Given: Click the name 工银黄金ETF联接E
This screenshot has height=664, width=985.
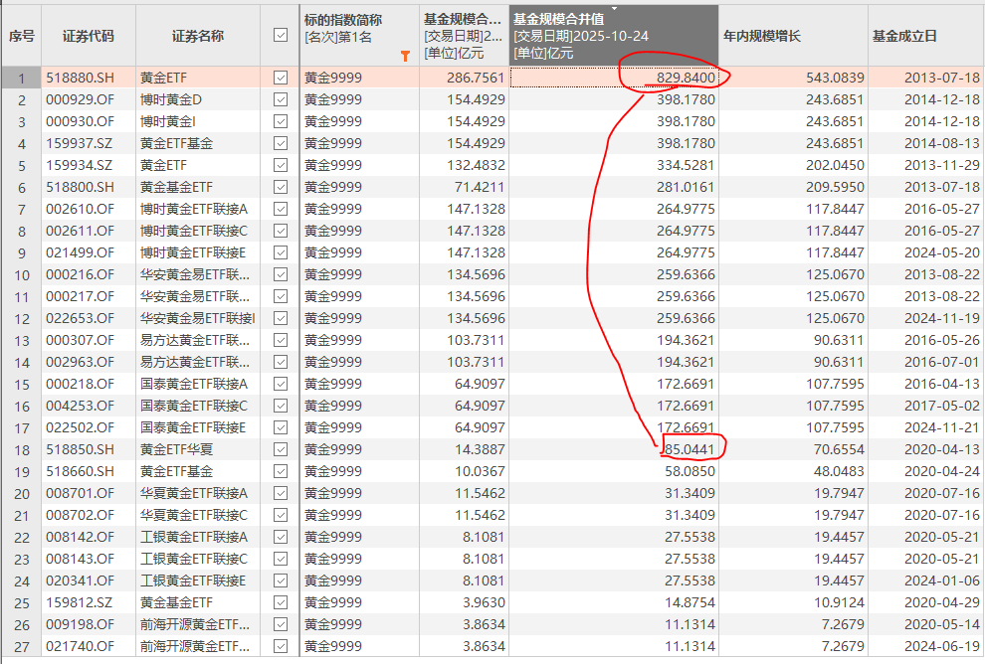Looking at the screenshot, I should click(193, 581).
